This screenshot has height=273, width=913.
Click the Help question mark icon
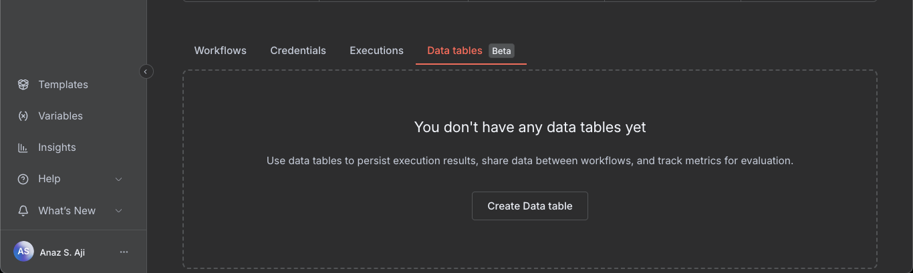click(23, 179)
